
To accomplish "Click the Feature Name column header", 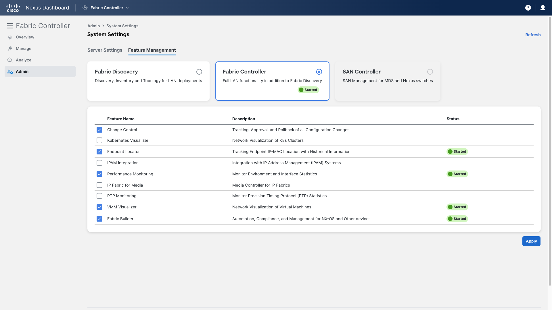I will point(121,119).
